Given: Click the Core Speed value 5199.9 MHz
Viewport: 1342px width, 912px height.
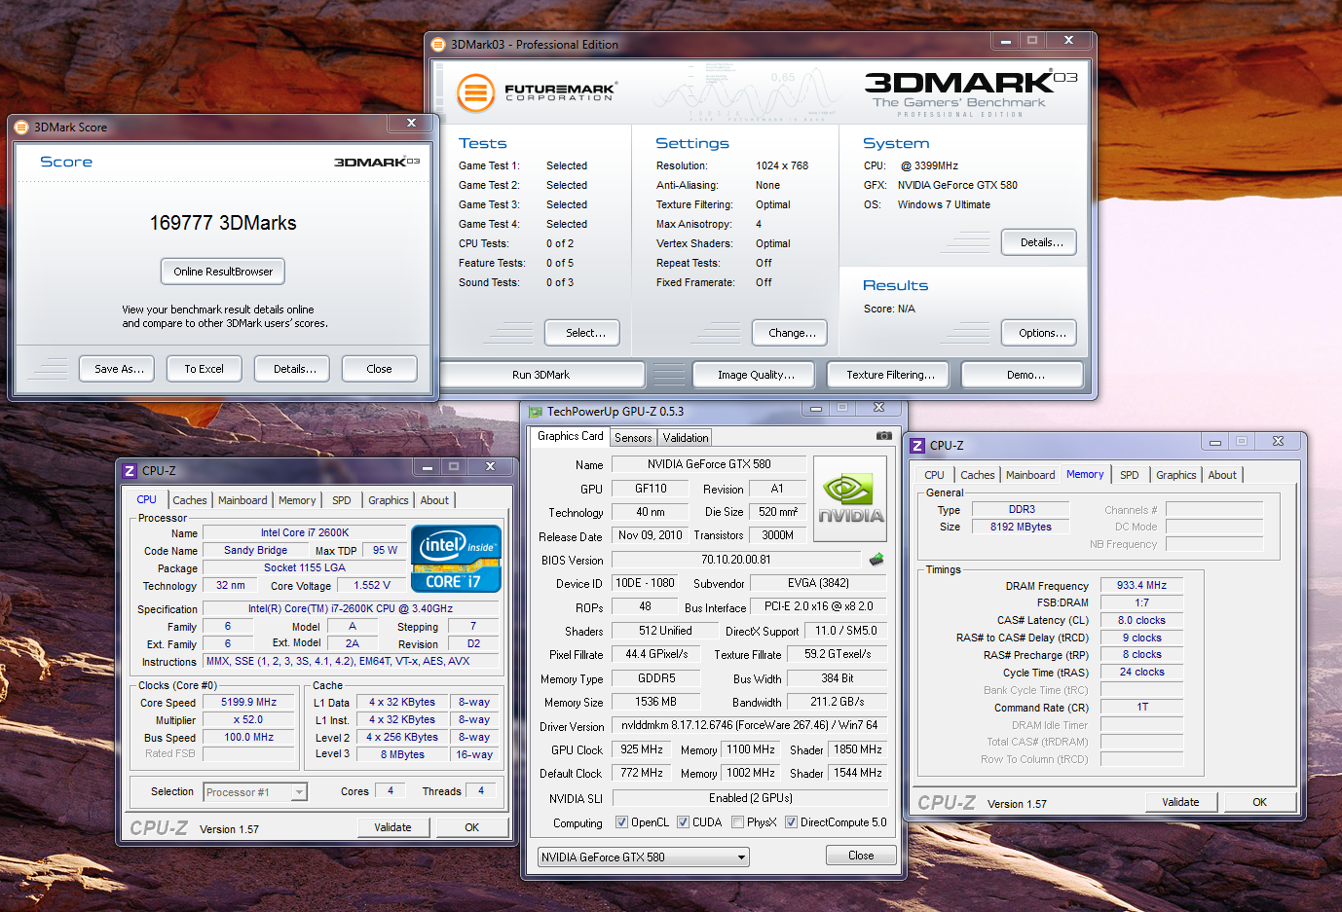Looking at the screenshot, I should click(x=248, y=702).
